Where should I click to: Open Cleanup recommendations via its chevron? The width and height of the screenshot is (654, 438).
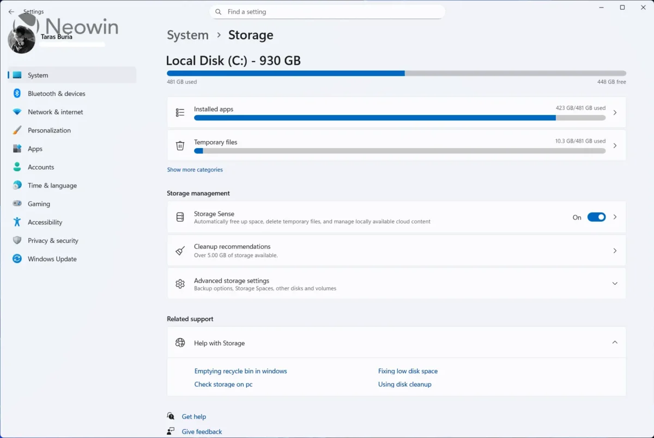point(615,250)
